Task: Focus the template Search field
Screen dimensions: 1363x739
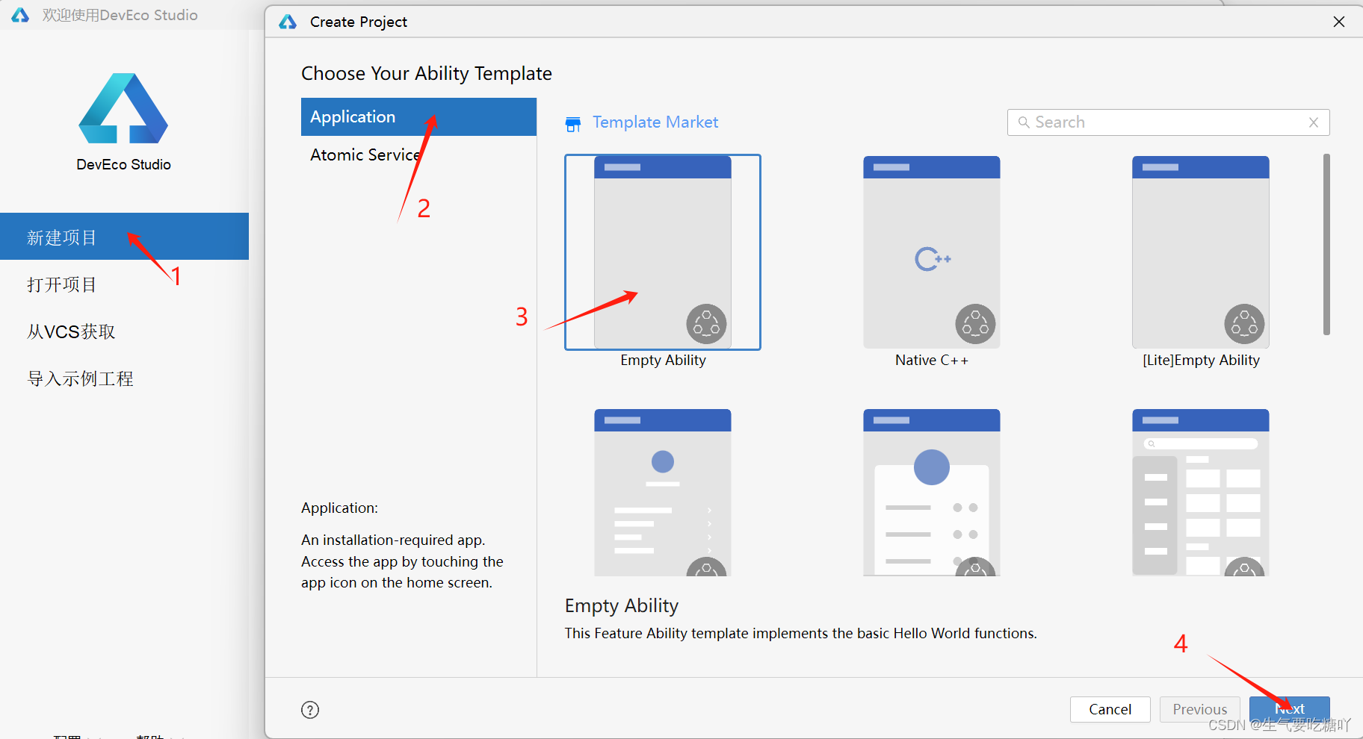Action: coord(1168,122)
